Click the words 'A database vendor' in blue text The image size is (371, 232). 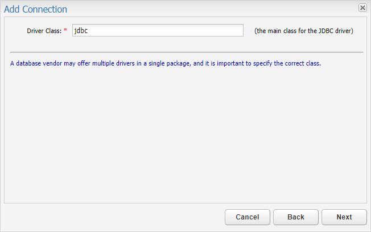(x=35, y=63)
